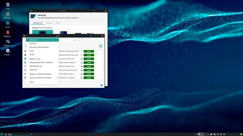Screen dimensions: 243x136
Task: Select Fullscreen from the window menu
Action: point(42,70)
